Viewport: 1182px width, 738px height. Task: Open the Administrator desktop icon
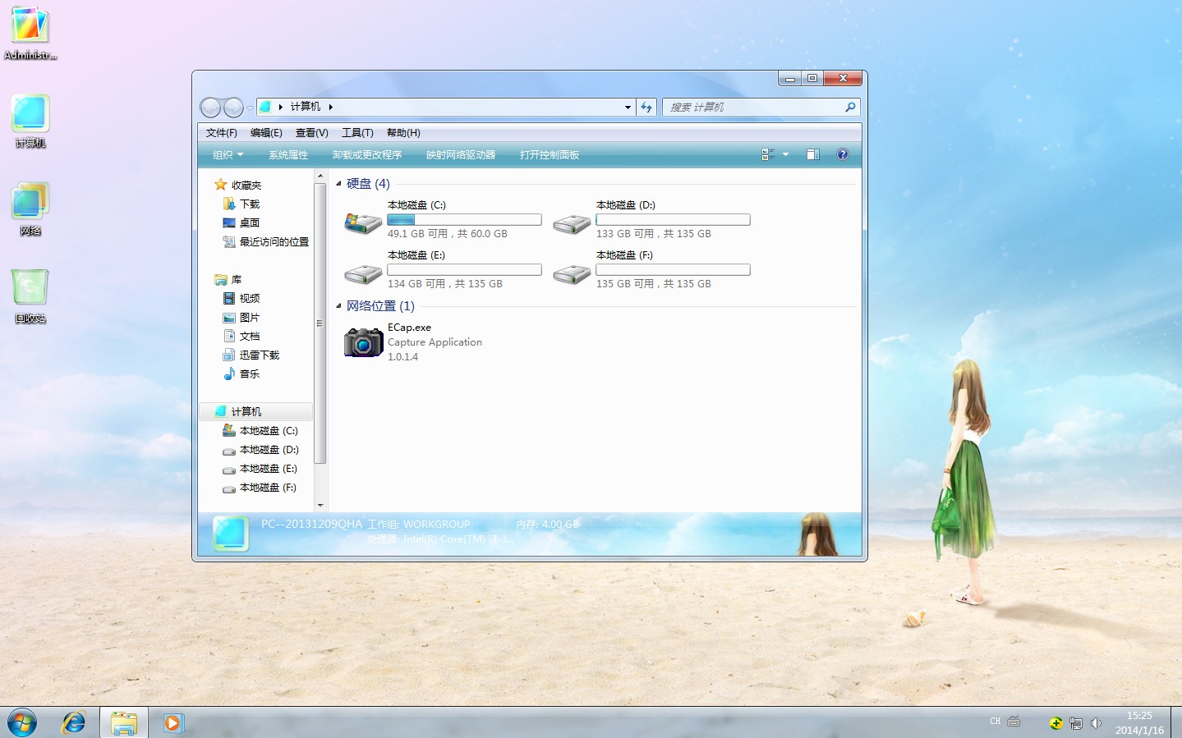point(30,33)
